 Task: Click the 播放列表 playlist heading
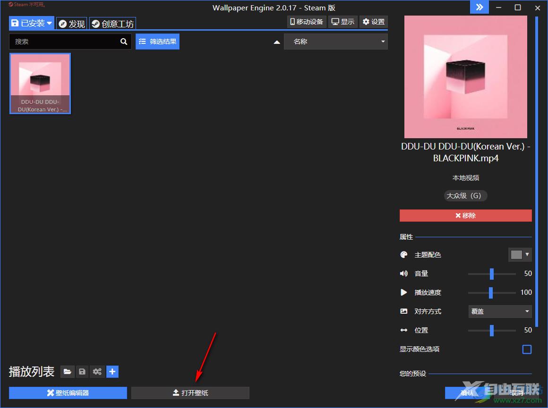pos(32,372)
